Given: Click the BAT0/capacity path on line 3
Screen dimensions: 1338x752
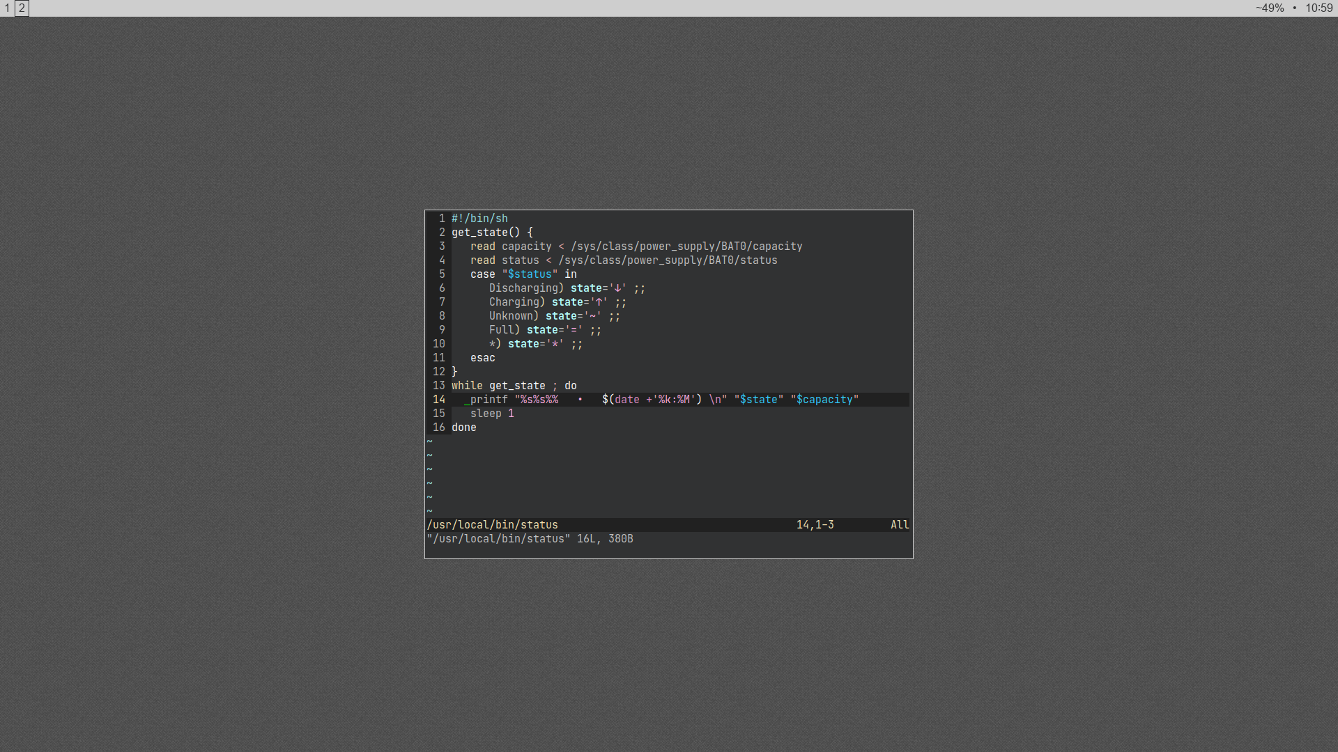Looking at the screenshot, I should point(686,246).
